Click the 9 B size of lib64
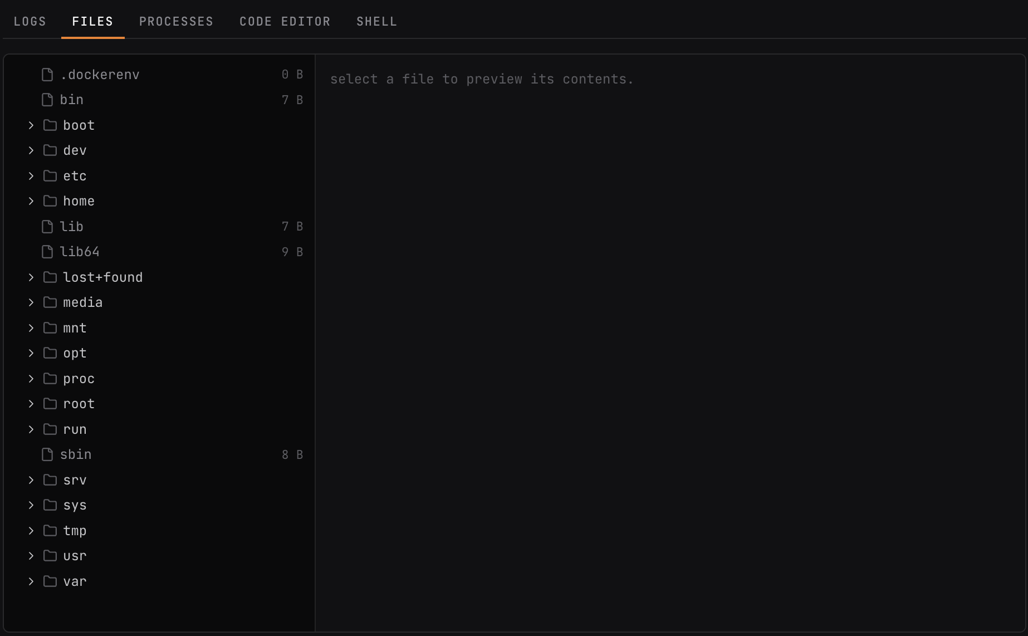Screen dimensions: 1028x636 292,252
